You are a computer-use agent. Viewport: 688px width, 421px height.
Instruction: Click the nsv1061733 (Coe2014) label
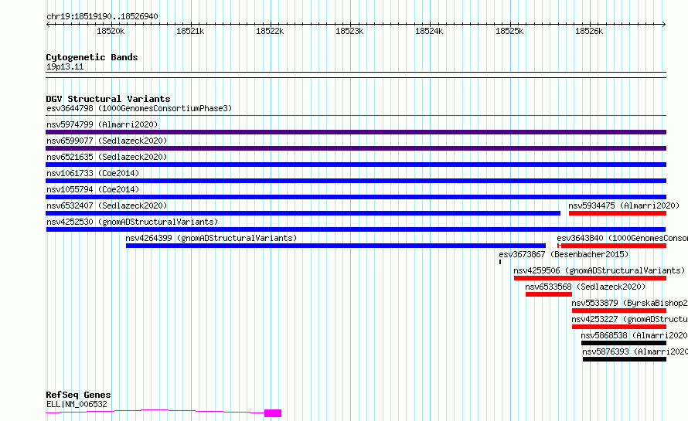click(x=93, y=173)
